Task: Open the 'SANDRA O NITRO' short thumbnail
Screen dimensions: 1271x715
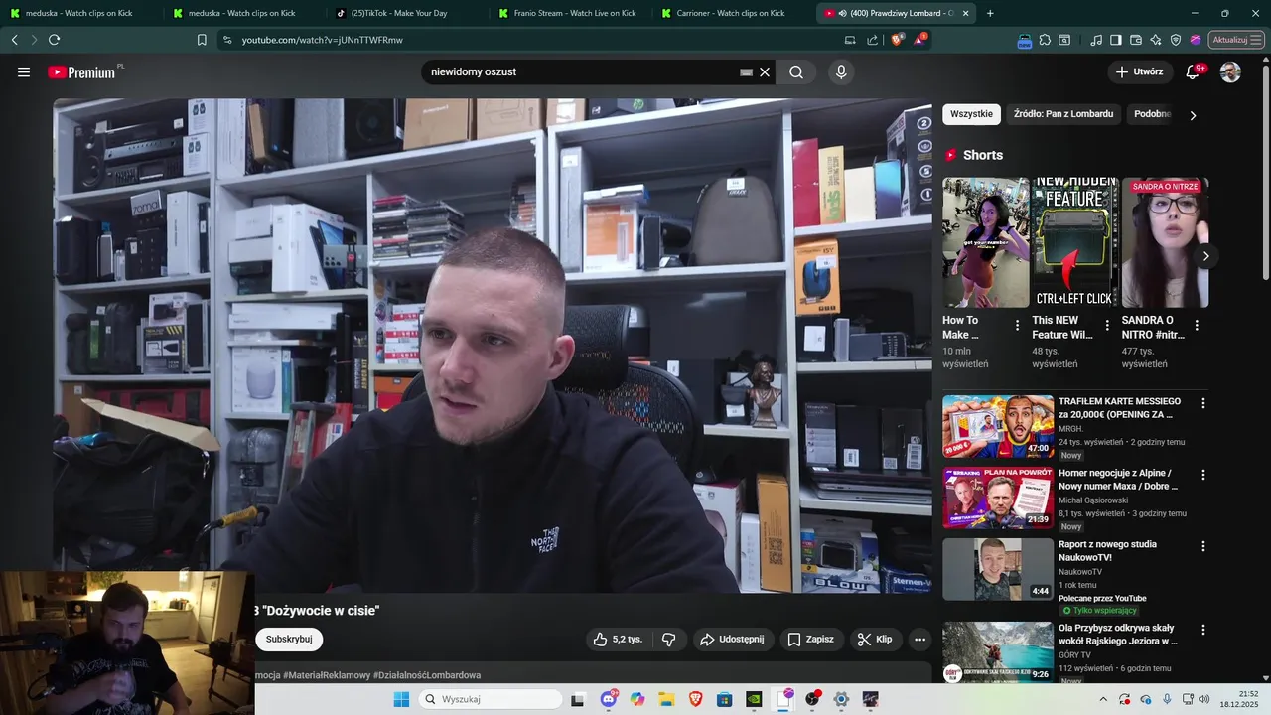Action: (1165, 242)
